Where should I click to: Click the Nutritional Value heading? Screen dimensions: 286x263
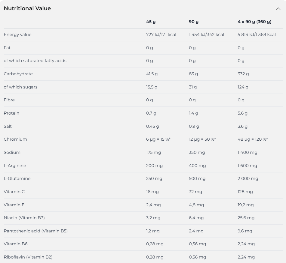coord(27,8)
